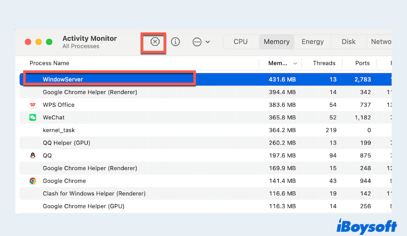Open the process Info (i) icon
The image size is (407, 236).
point(176,42)
